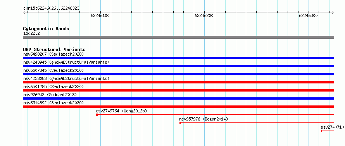This screenshot has width=345, height=146.
Task: Open the DGV Structural Variants track title
Action: pos(54,49)
